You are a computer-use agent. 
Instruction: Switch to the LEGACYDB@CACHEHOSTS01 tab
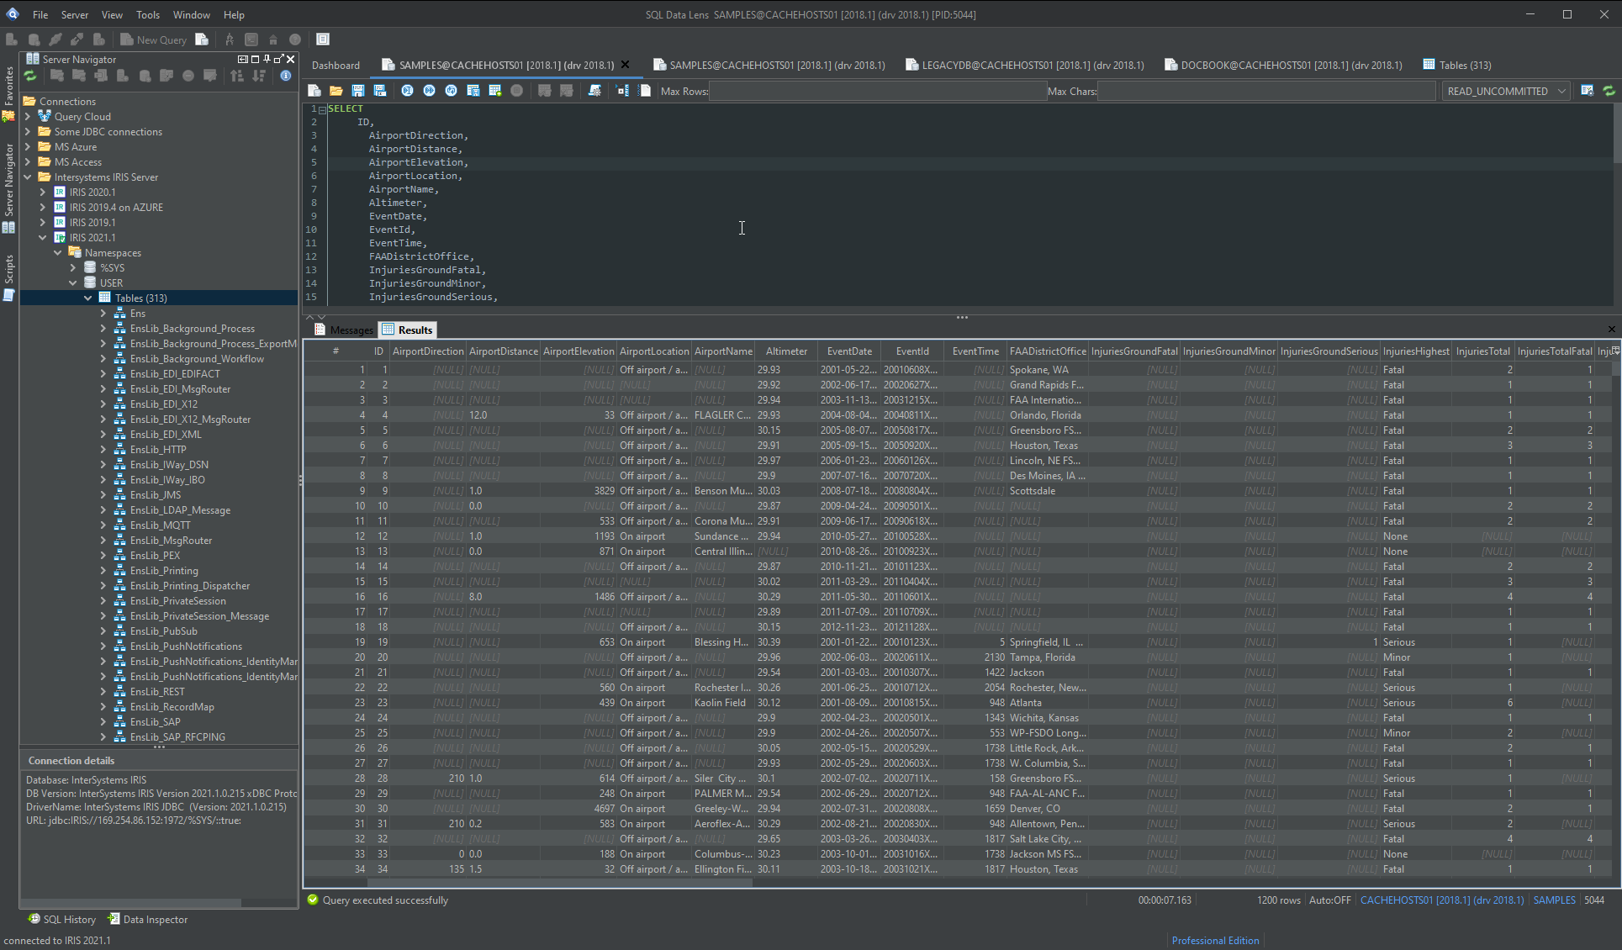point(1024,65)
